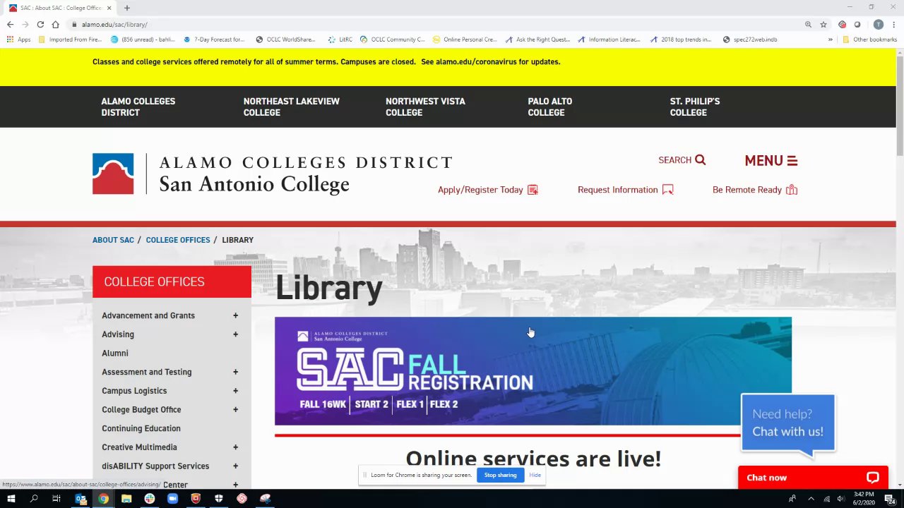Open the MENU hamburger button
904x508 pixels.
click(x=771, y=161)
